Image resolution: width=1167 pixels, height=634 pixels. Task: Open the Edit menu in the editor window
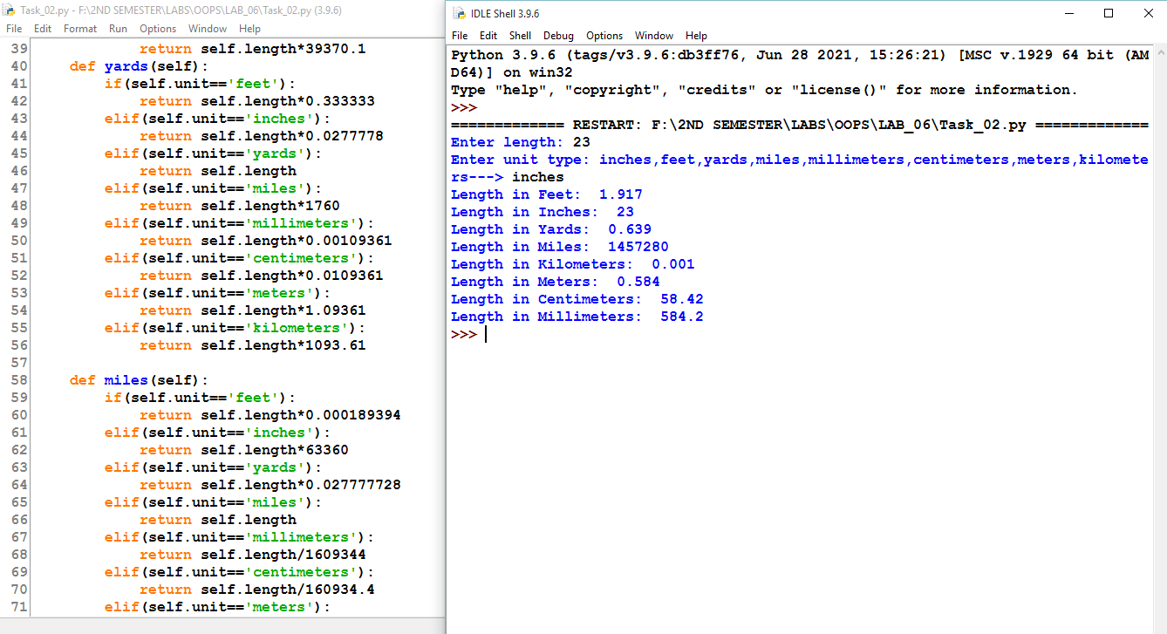(42, 28)
